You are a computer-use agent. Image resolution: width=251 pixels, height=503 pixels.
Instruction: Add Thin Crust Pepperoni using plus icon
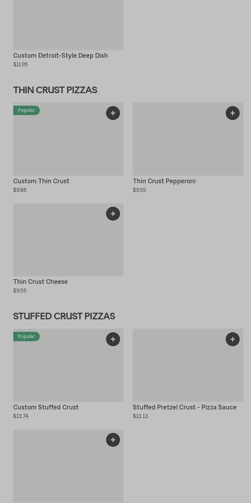[233, 113]
